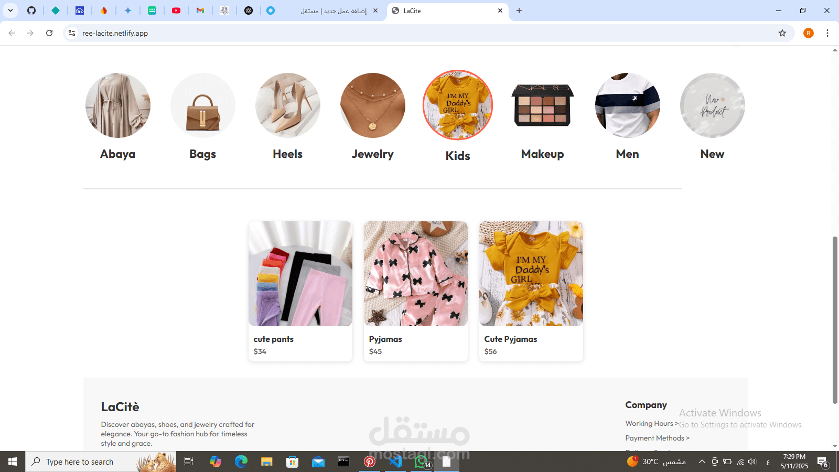Open the Chrome profile avatar
The height and width of the screenshot is (472, 839).
[809, 33]
